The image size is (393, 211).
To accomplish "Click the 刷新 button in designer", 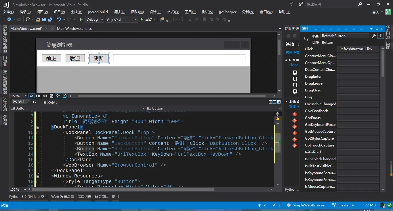I will pyautogui.click(x=99, y=58).
